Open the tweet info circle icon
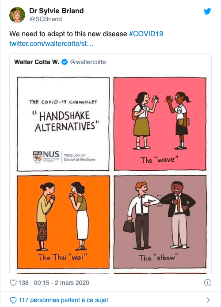The height and width of the screenshot is (307, 221). point(207,283)
